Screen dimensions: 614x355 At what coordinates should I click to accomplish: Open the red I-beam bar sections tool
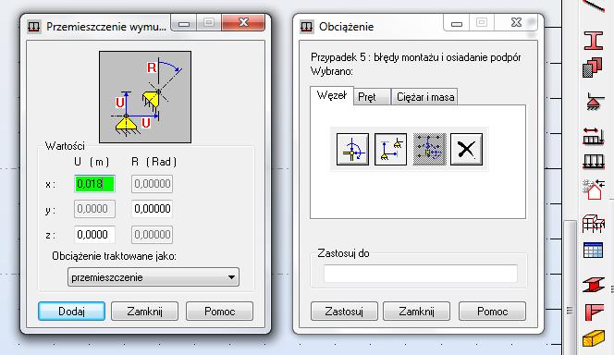coord(594,41)
